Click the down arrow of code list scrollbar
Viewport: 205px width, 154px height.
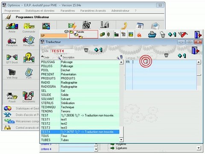[x=121, y=140]
